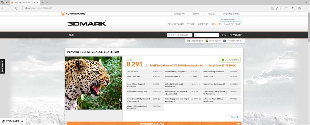Expand SHOW RESULT DETAILS bar
This screenshot has width=310, height=125.
tap(154, 123)
